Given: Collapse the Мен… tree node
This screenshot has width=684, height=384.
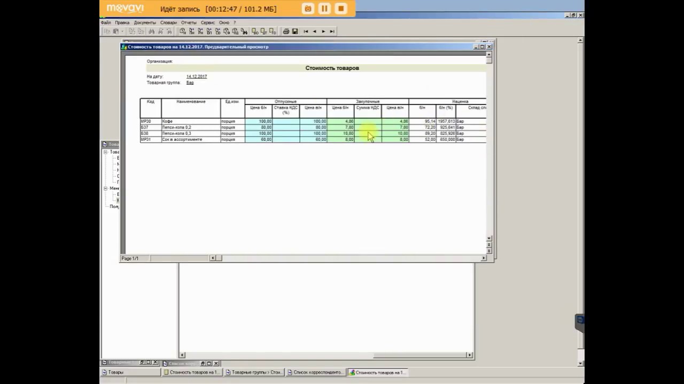Looking at the screenshot, I should (105, 188).
